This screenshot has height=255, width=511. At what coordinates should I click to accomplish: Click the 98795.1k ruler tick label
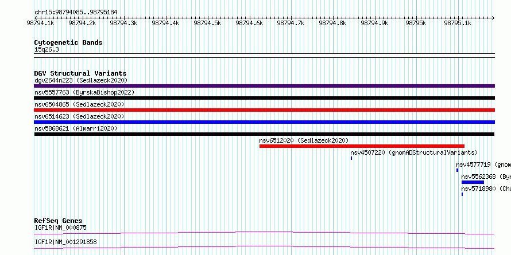[458, 23]
